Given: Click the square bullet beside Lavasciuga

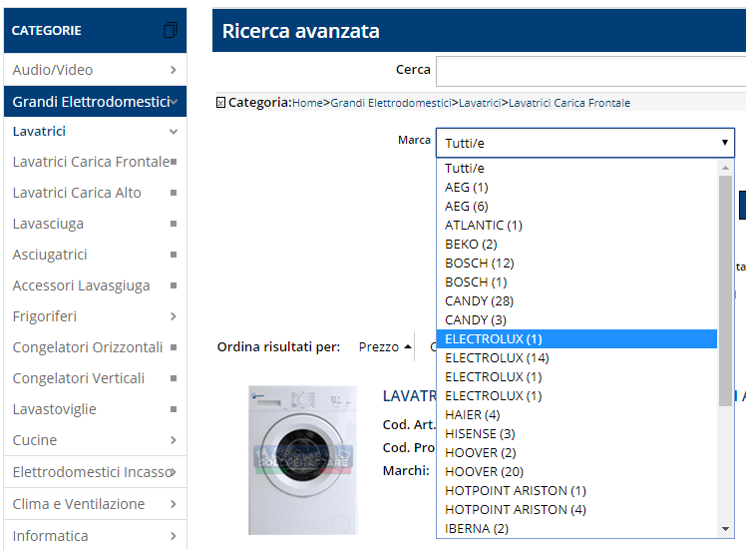Looking at the screenshot, I should point(174,224).
